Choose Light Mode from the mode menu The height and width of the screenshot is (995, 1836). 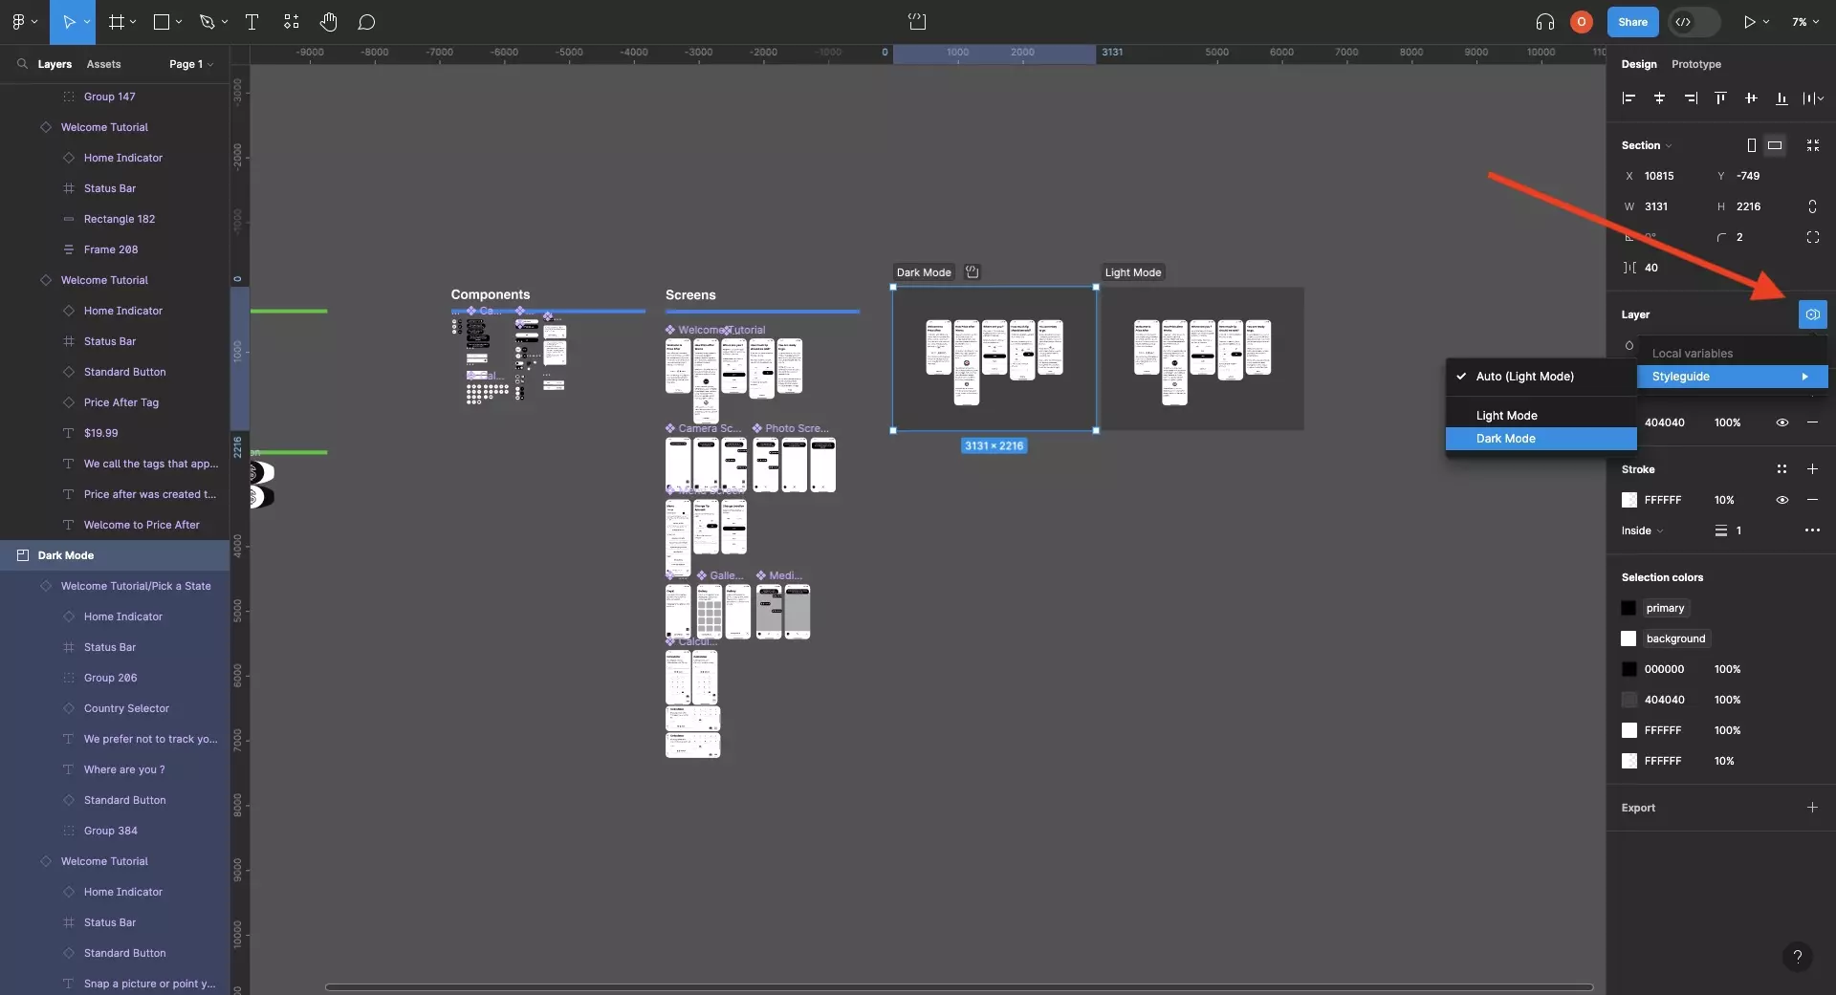(1541, 416)
